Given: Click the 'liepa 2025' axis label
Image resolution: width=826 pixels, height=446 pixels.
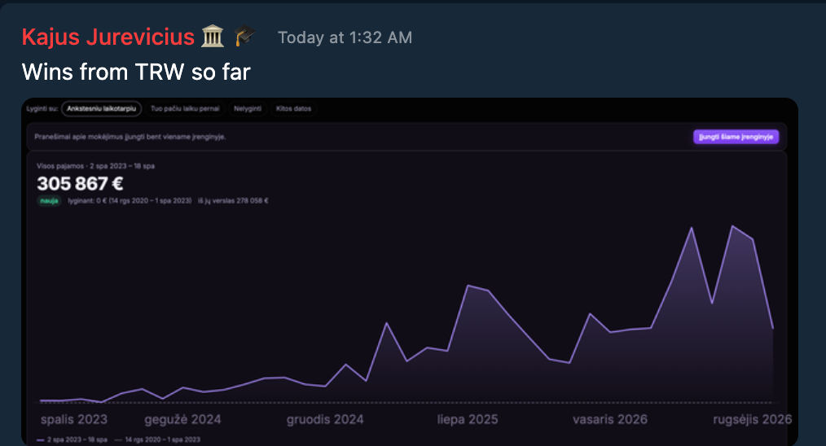Looking at the screenshot, I should point(468,419).
